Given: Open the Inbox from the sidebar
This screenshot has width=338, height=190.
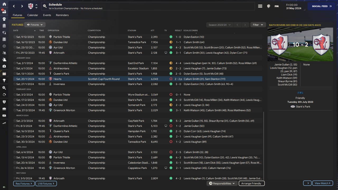Looking at the screenshot, I should click(4, 12).
